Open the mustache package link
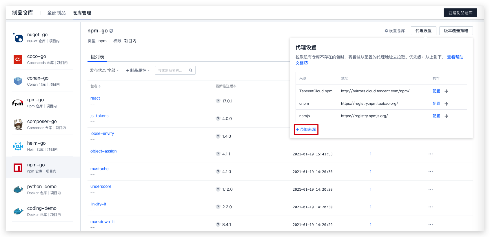This screenshot has width=490, height=237. pyautogui.click(x=99, y=169)
